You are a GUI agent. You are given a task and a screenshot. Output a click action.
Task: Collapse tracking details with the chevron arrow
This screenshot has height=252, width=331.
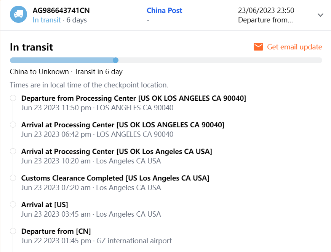click(x=320, y=15)
